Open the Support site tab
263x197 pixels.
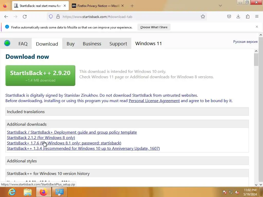pos(118,44)
